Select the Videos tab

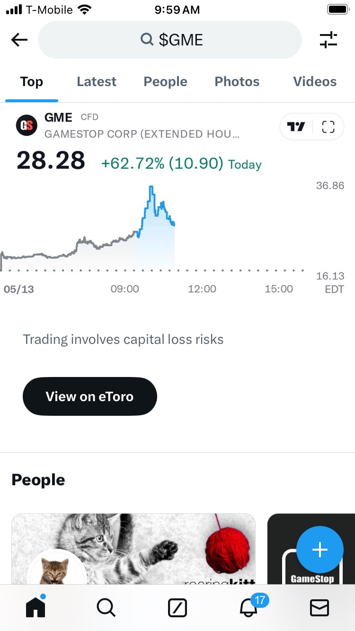coord(315,82)
